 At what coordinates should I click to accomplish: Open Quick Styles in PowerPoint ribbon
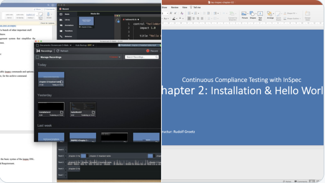278,16
